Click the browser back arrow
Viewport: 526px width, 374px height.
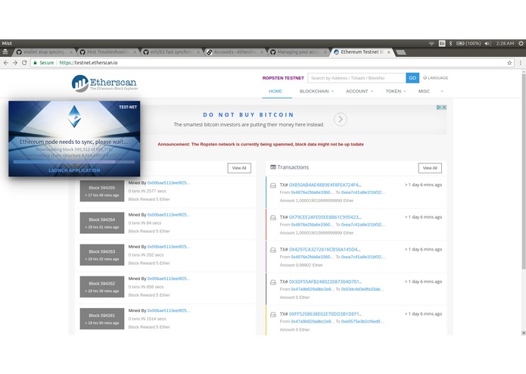click(6, 63)
